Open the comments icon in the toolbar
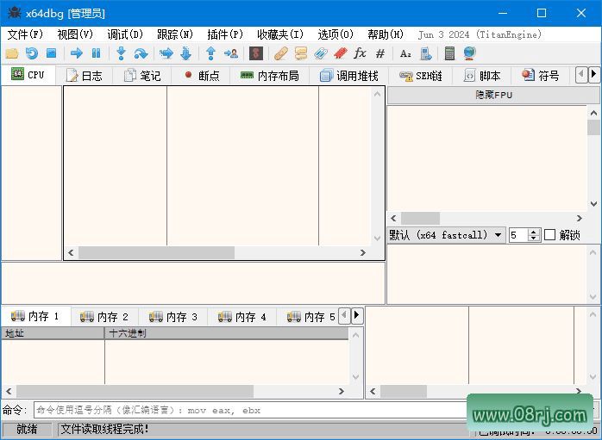 tap(301, 53)
